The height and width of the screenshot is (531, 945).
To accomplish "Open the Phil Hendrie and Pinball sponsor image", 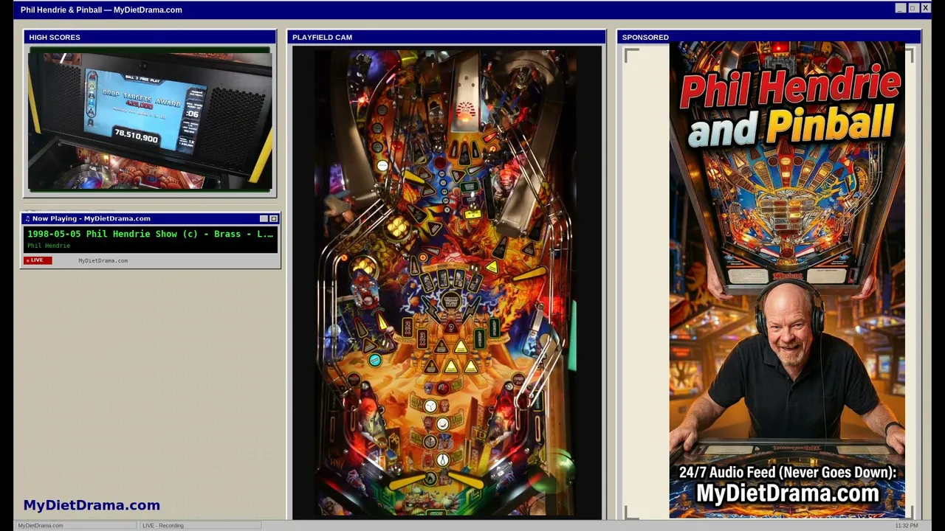I will point(787,280).
